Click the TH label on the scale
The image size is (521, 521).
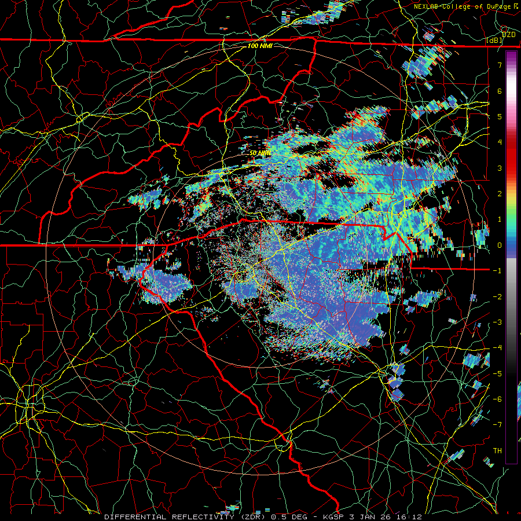coord(497,451)
